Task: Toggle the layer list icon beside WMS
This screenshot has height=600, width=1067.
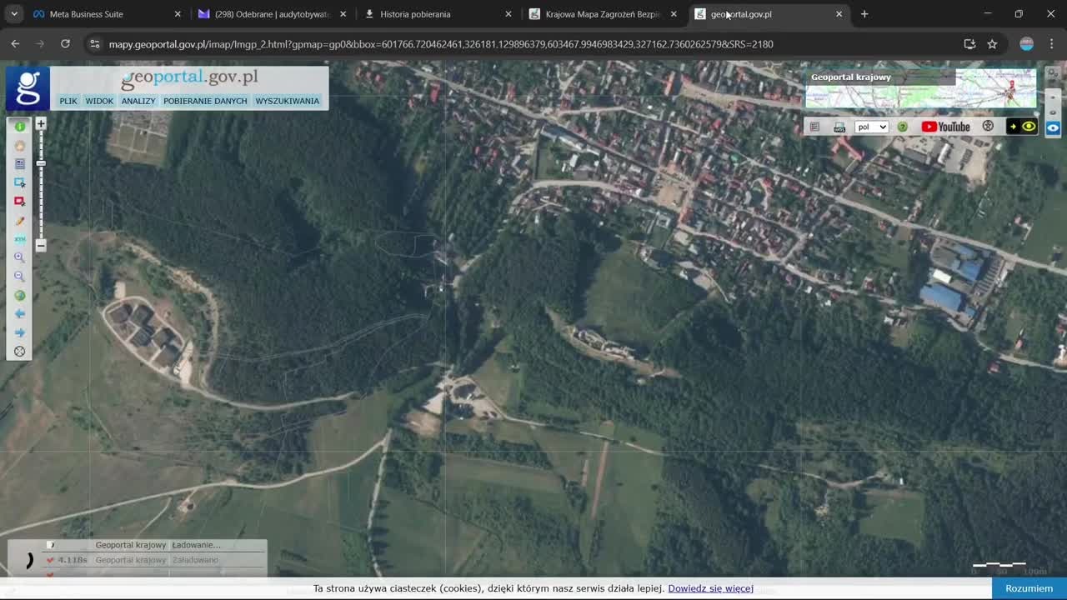Action: tap(814, 127)
